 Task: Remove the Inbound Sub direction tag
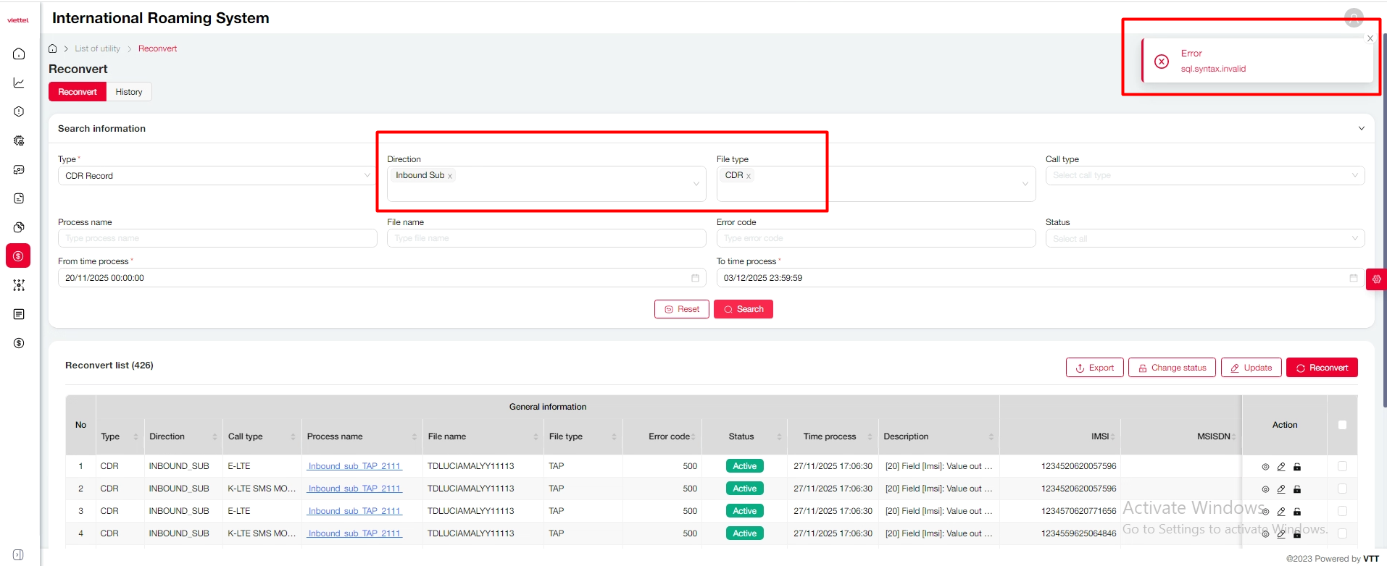click(x=450, y=176)
